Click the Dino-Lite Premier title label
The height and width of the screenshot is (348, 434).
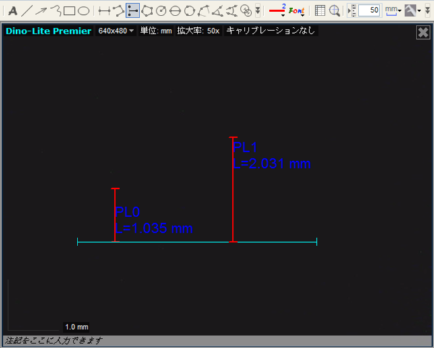(49, 31)
